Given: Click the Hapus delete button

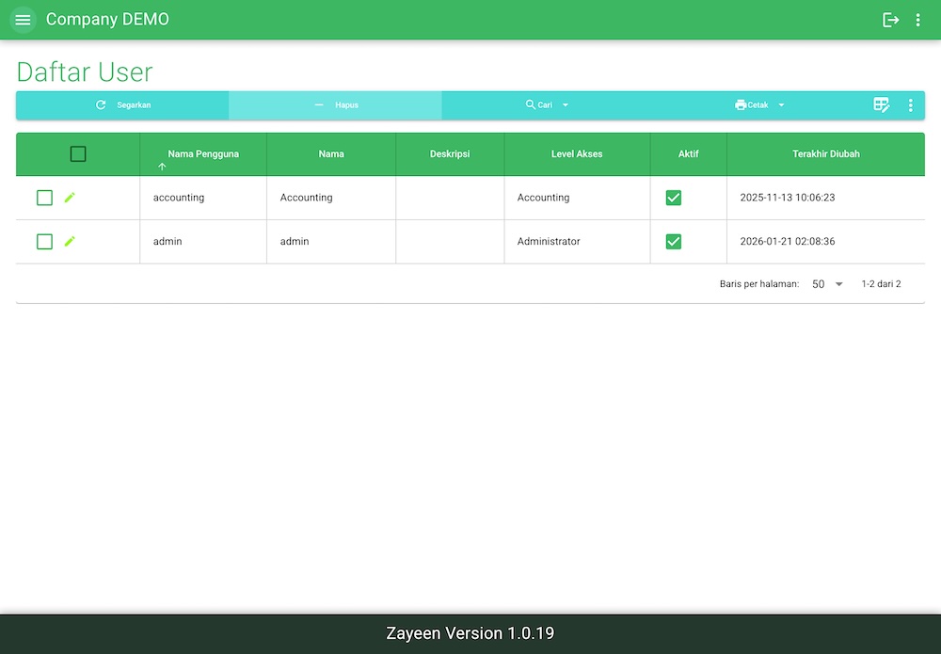Looking at the screenshot, I should (335, 104).
